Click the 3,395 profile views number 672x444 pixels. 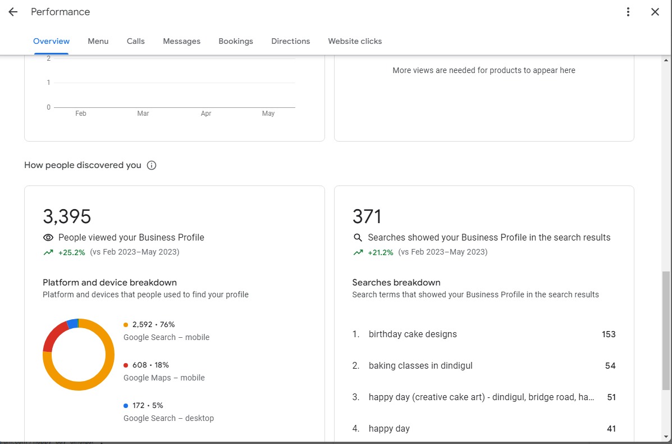tap(67, 216)
